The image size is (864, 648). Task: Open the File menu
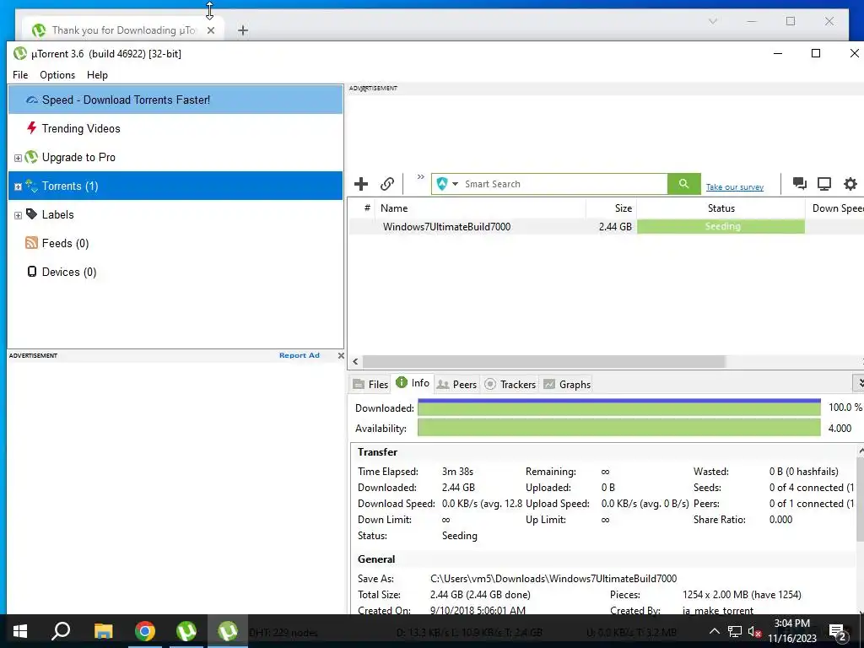(20, 75)
